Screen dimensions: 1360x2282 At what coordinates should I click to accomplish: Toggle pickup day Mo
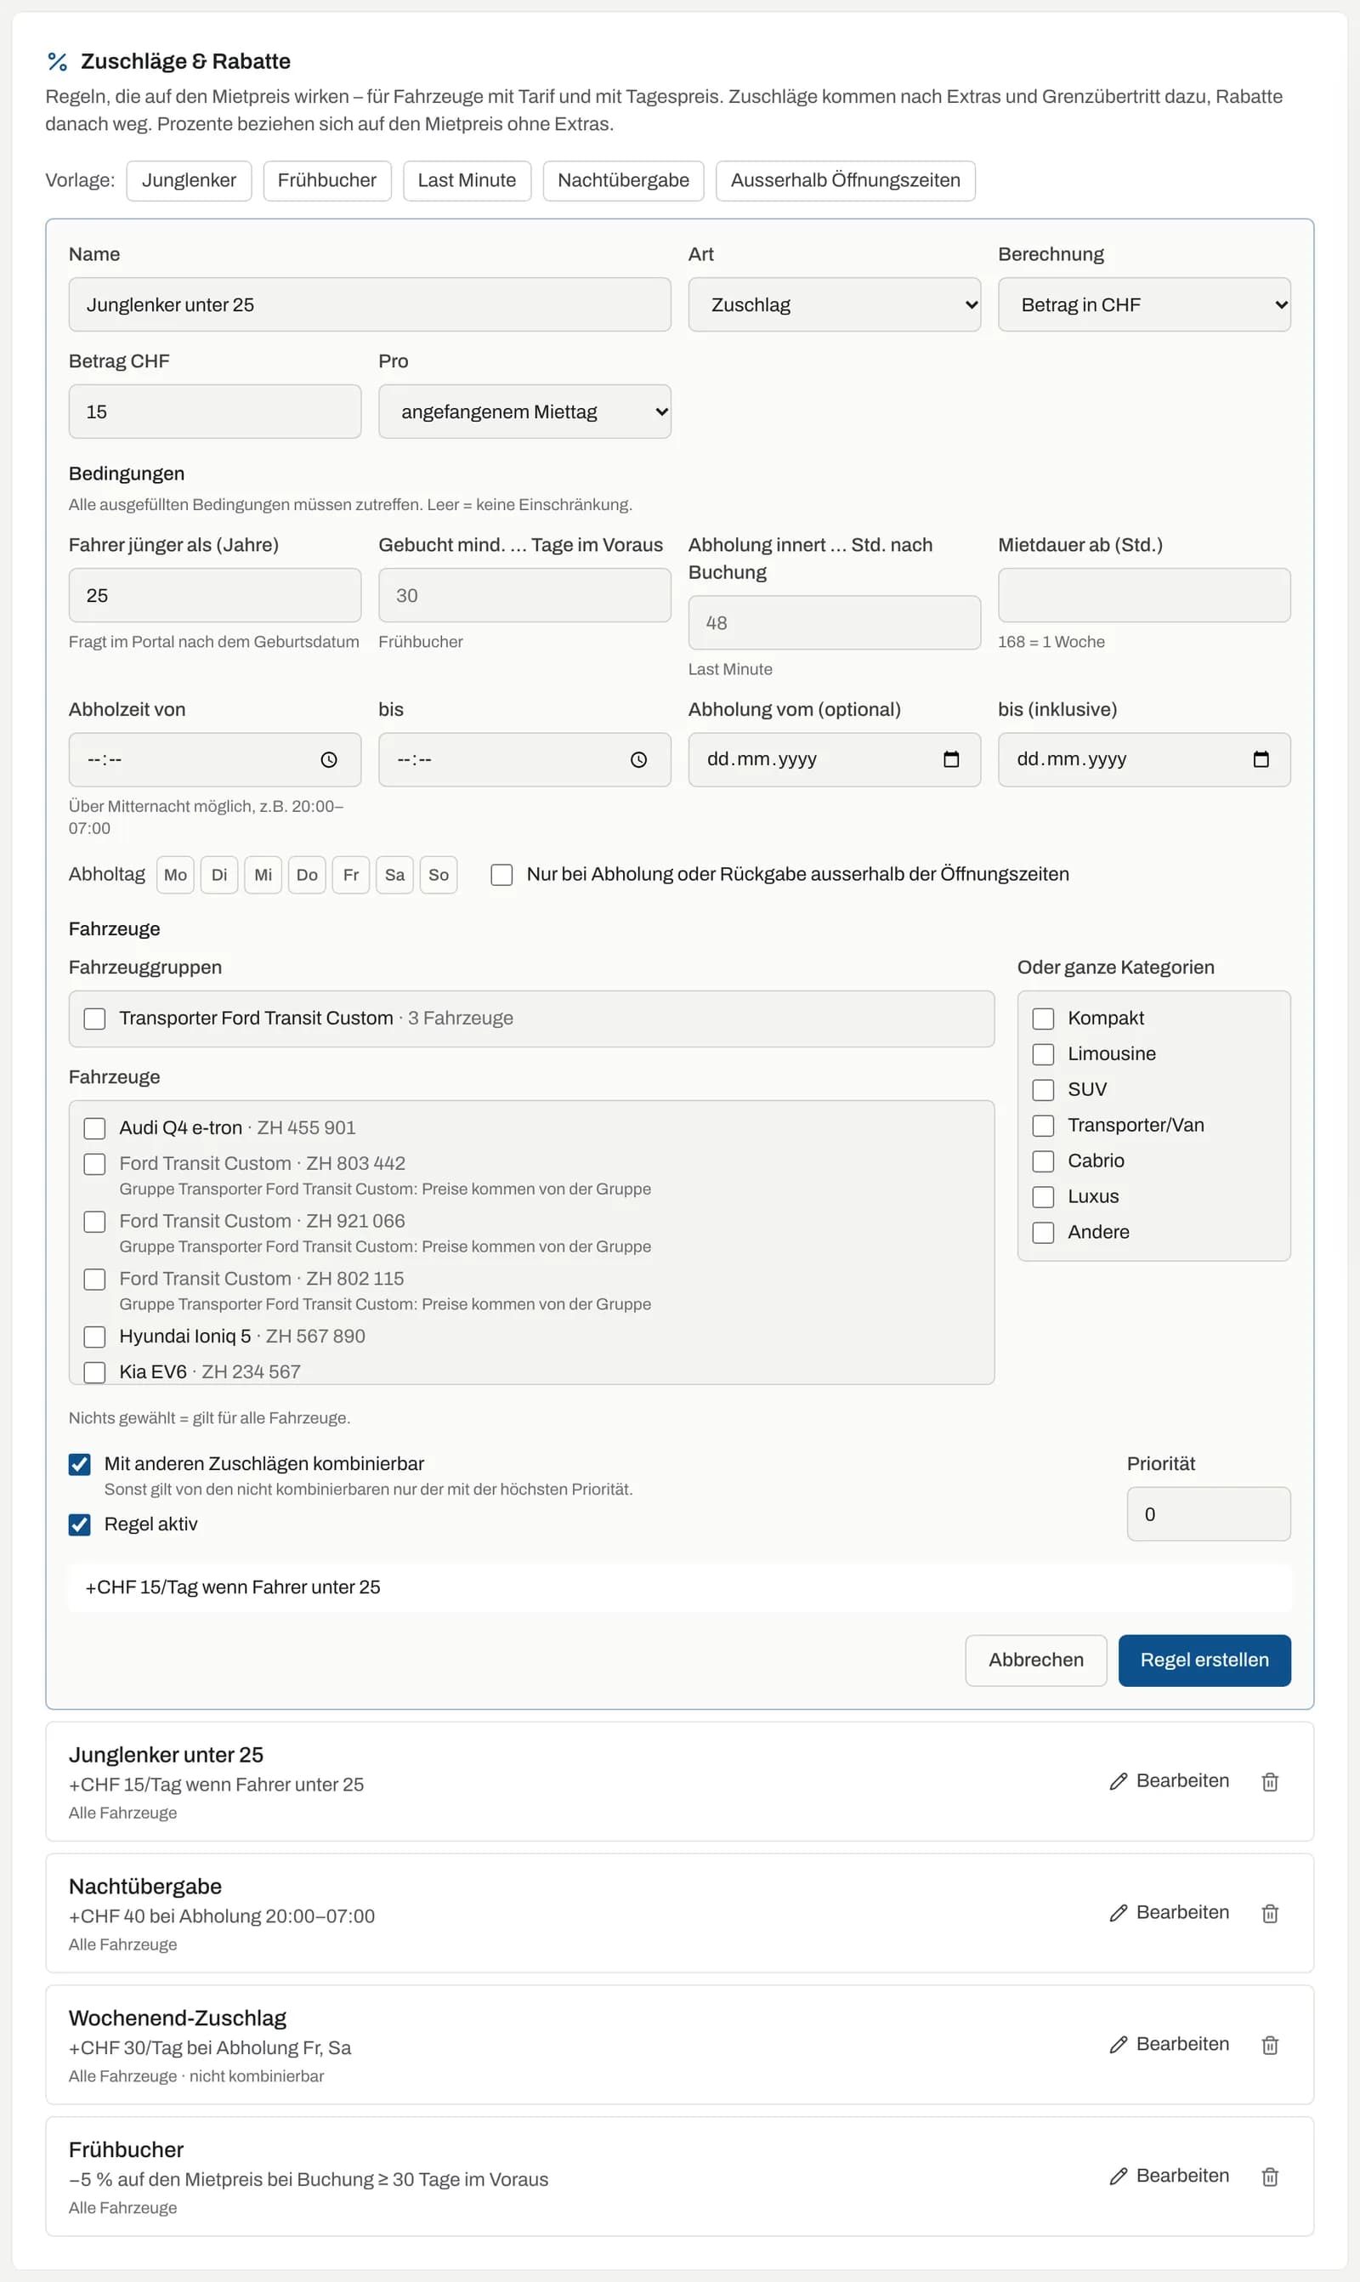click(175, 875)
